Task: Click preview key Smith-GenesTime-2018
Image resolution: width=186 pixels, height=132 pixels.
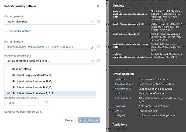Action: click(x=126, y=34)
